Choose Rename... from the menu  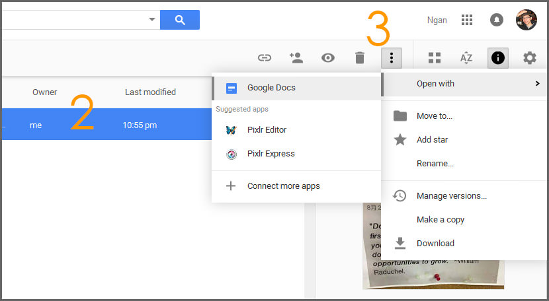(464, 163)
